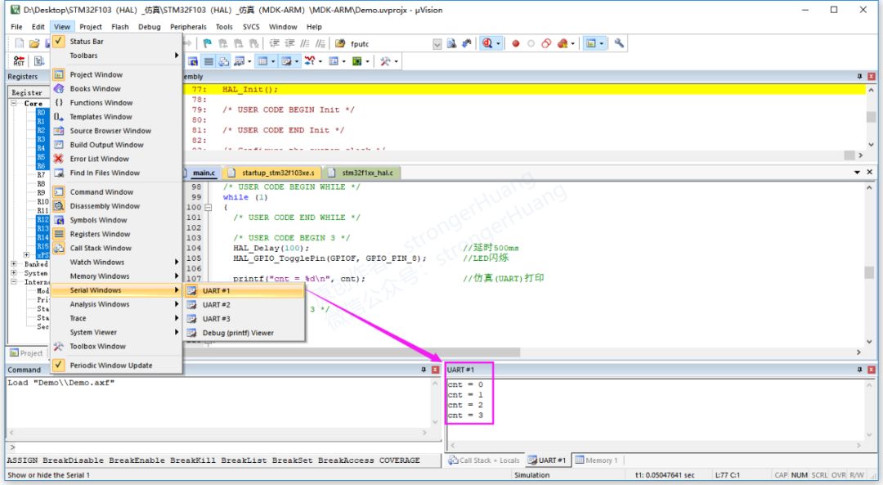
Task: Open the Peripherals menu
Action: (x=188, y=26)
